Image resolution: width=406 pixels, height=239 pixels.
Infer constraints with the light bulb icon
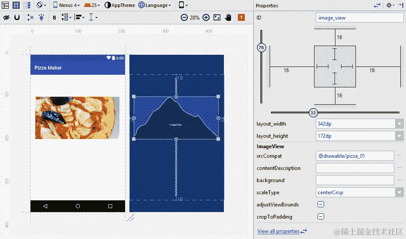tap(41, 17)
